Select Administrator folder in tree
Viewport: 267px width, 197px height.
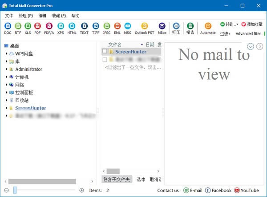pyautogui.click(x=29, y=69)
